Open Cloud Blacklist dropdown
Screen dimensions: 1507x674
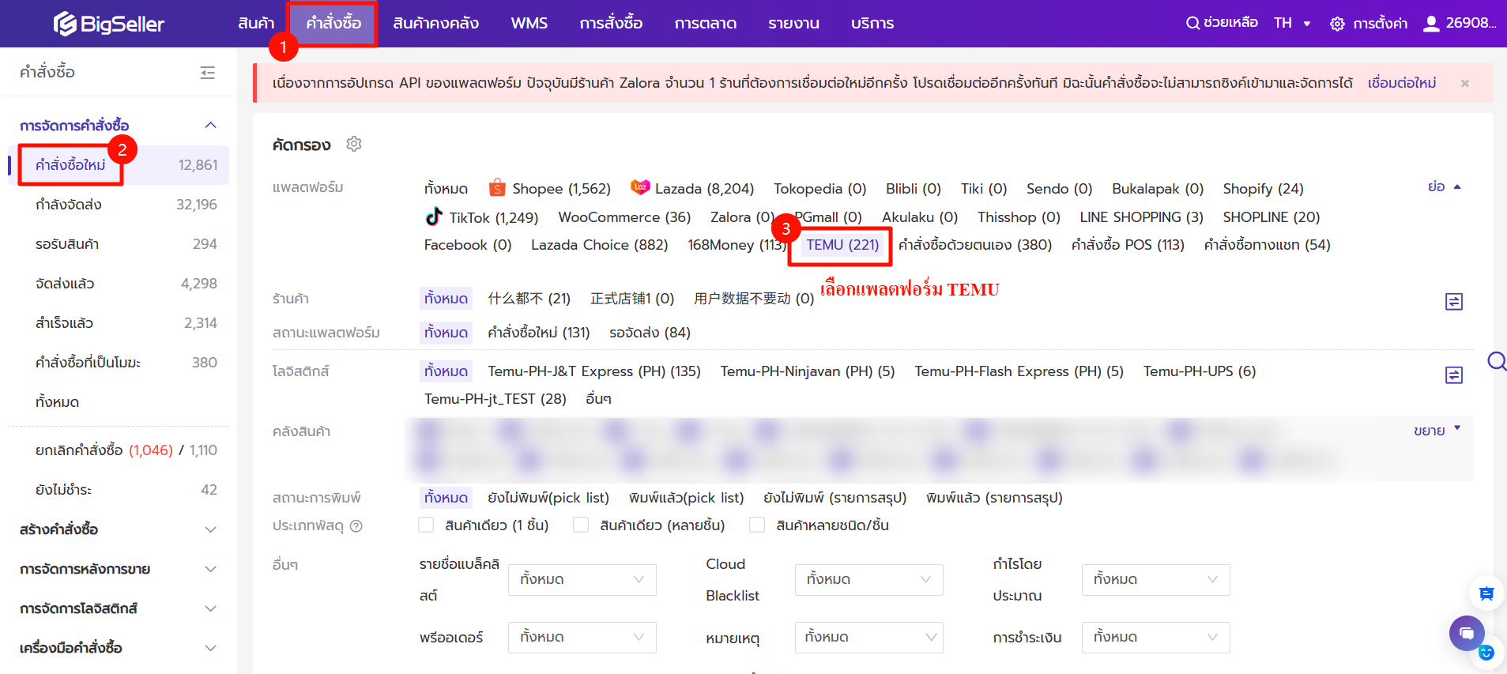869,580
